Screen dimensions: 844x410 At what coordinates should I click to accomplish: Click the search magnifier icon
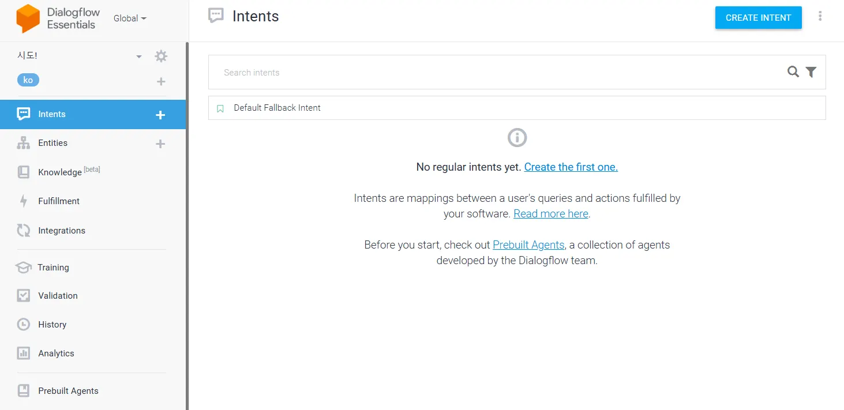[793, 72]
